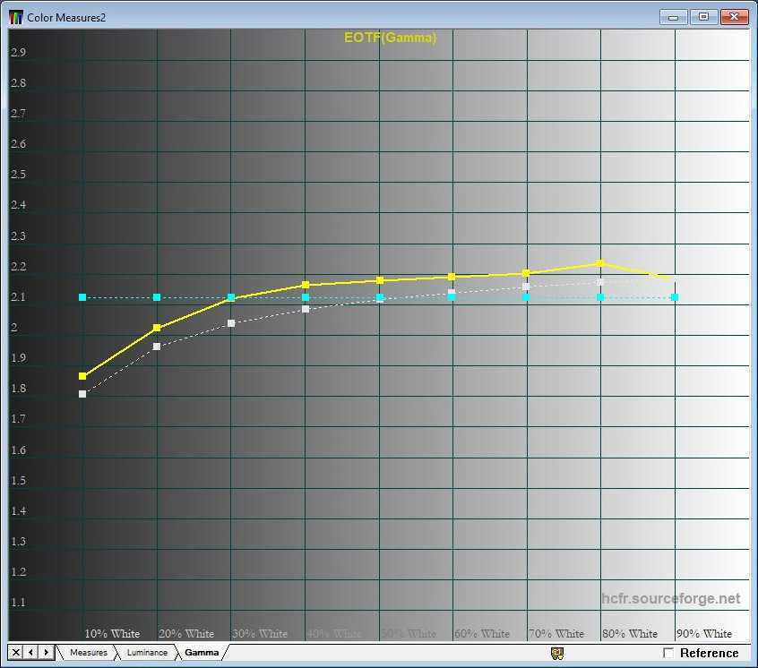Click the Color Measures2 window icon
Viewport: 758px width, 668px height.
pos(16,17)
